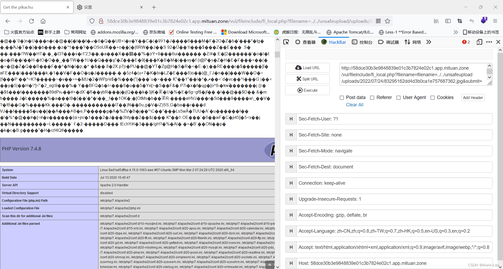Edit the Accept-Language header field

[x=394, y=231]
